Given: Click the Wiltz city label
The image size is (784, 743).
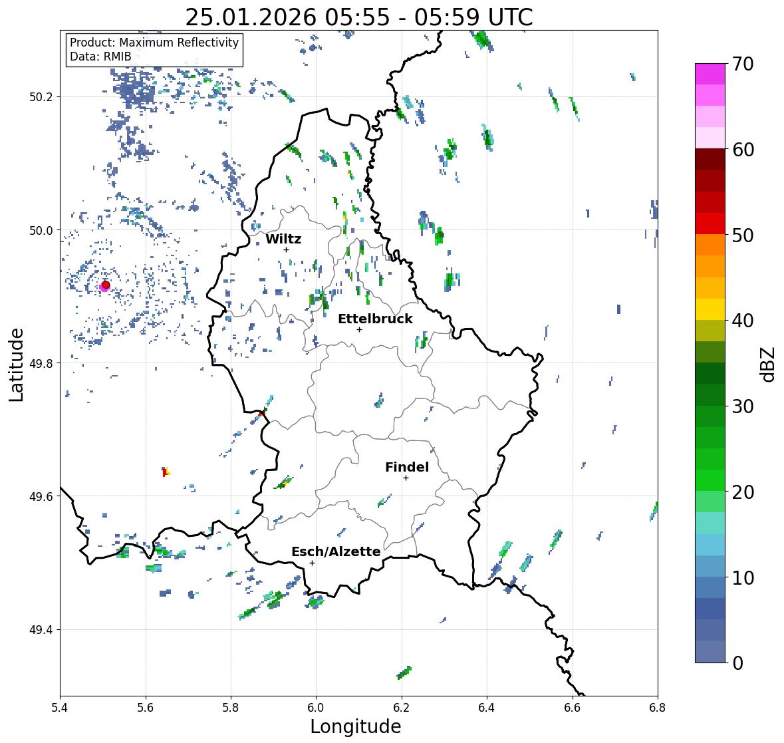Looking at the screenshot, I should (x=283, y=239).
